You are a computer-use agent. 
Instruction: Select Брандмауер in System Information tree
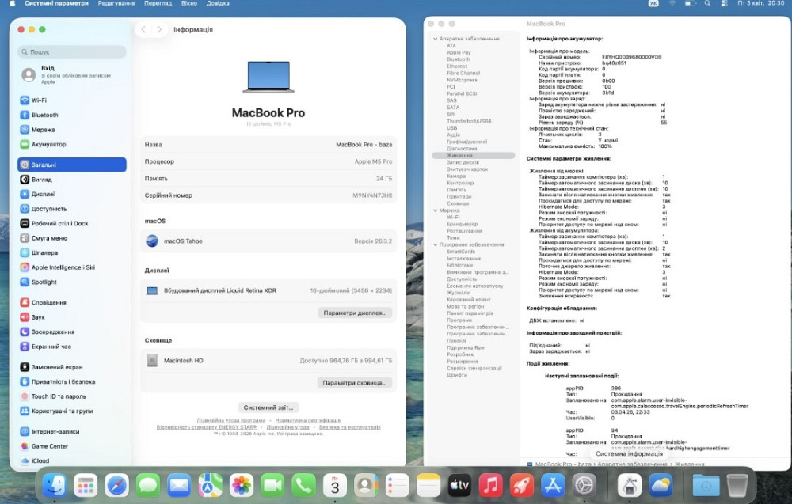click(x=463, y=224)
